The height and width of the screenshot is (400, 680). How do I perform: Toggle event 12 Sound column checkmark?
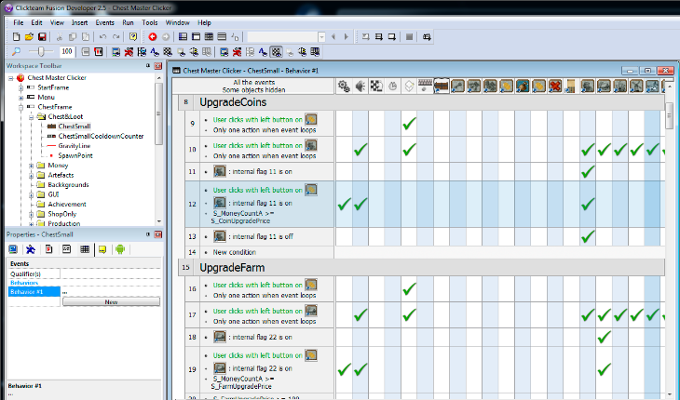click(x=360, y=204)
